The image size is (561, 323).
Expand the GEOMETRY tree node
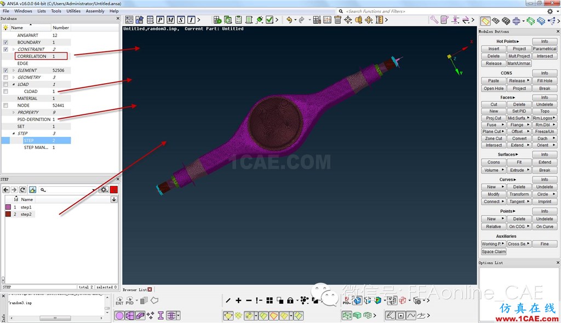point(14,77)
